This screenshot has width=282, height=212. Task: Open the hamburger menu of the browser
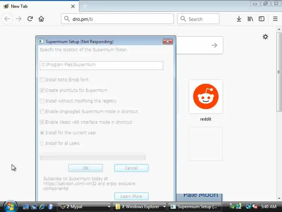click(x=275, y=19)
